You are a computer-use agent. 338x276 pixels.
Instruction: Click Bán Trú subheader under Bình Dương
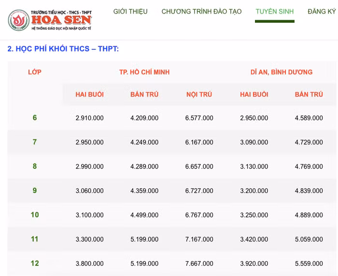click(309, 95)
